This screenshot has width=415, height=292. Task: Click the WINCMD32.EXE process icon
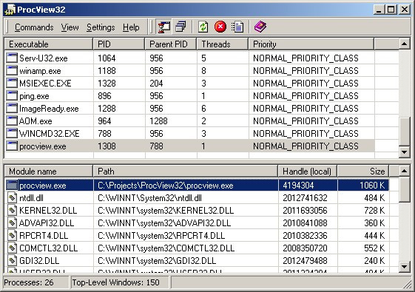click(x=12, y=133)
